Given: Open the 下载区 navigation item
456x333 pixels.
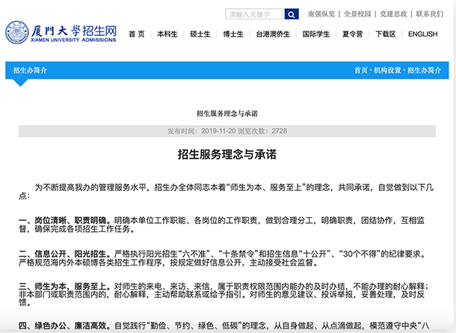Looking at the screenshot, I should click(386, 34).
